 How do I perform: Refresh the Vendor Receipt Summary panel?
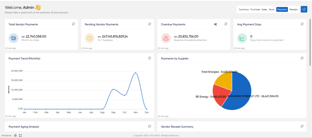pyautogui.click(x=302, y=126)
